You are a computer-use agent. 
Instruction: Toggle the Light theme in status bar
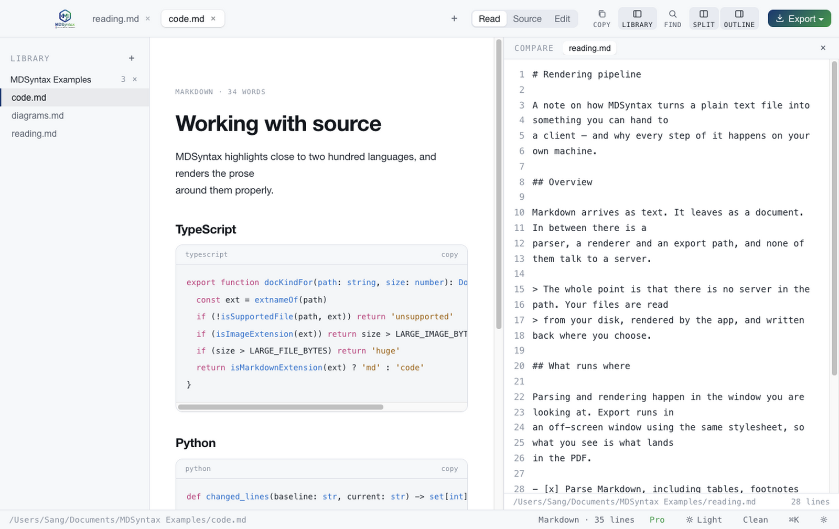coord(704,520)
